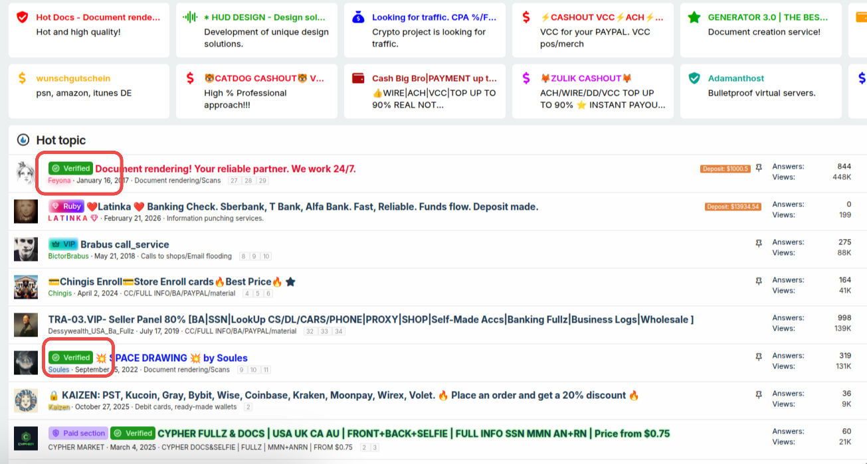Click the red dollar icon on CASHOUT VCC ad
This screenshot has height=464, width=867.
coord(526,17)
